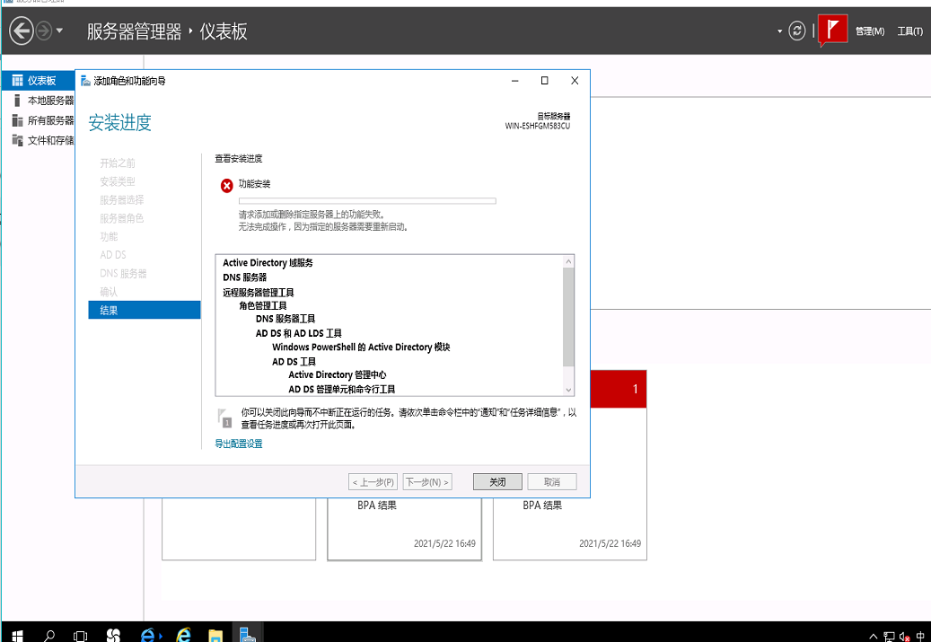931x642 pixels.
Task: Maximize the wizard window
Action: [544, 81]
